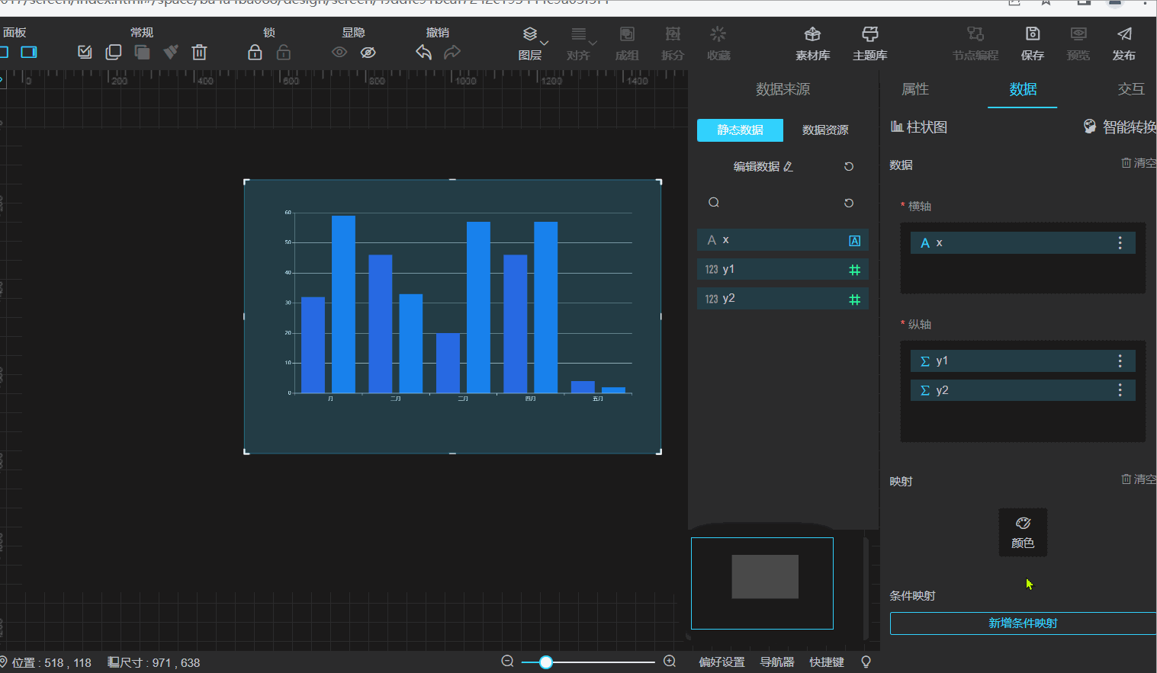This screenshot has height=673, width=1157.
Task: Click the x item in 横轴
Action: pyautogui.click(x=1023, y=243)
